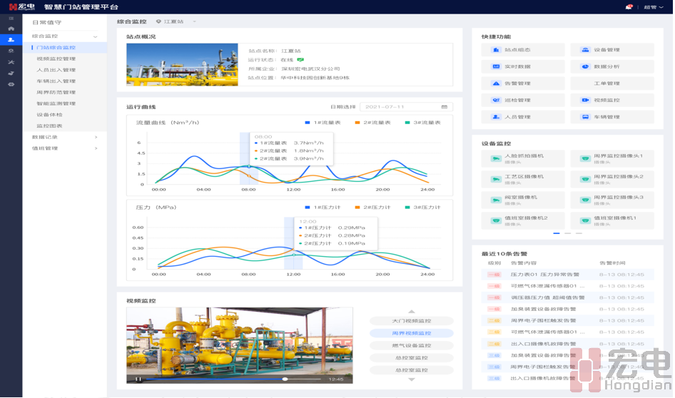675x398 pixels.
Task: Switch video to 大门视频监控
Action: tap(411, 321)
